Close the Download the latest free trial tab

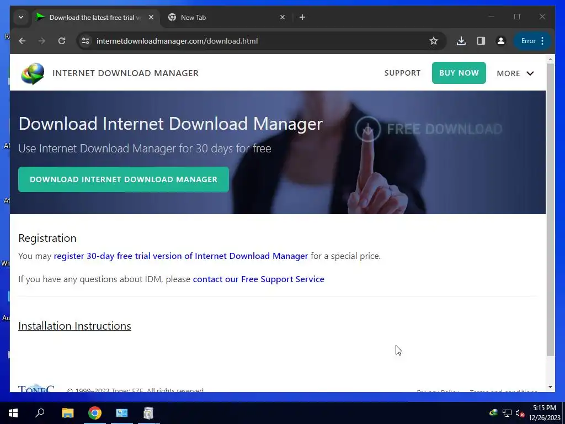point(151,17)
